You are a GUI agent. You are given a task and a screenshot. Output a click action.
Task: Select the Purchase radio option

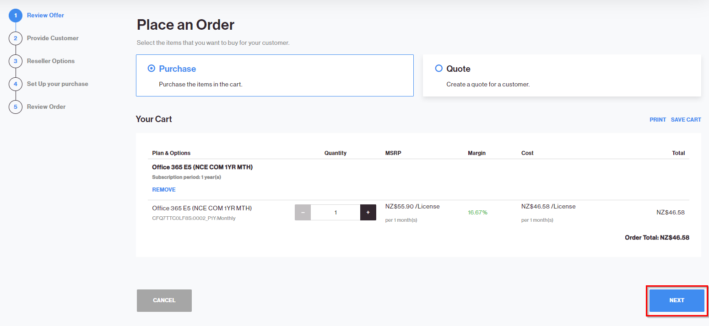pyautogui.click(x=152, y=69)
